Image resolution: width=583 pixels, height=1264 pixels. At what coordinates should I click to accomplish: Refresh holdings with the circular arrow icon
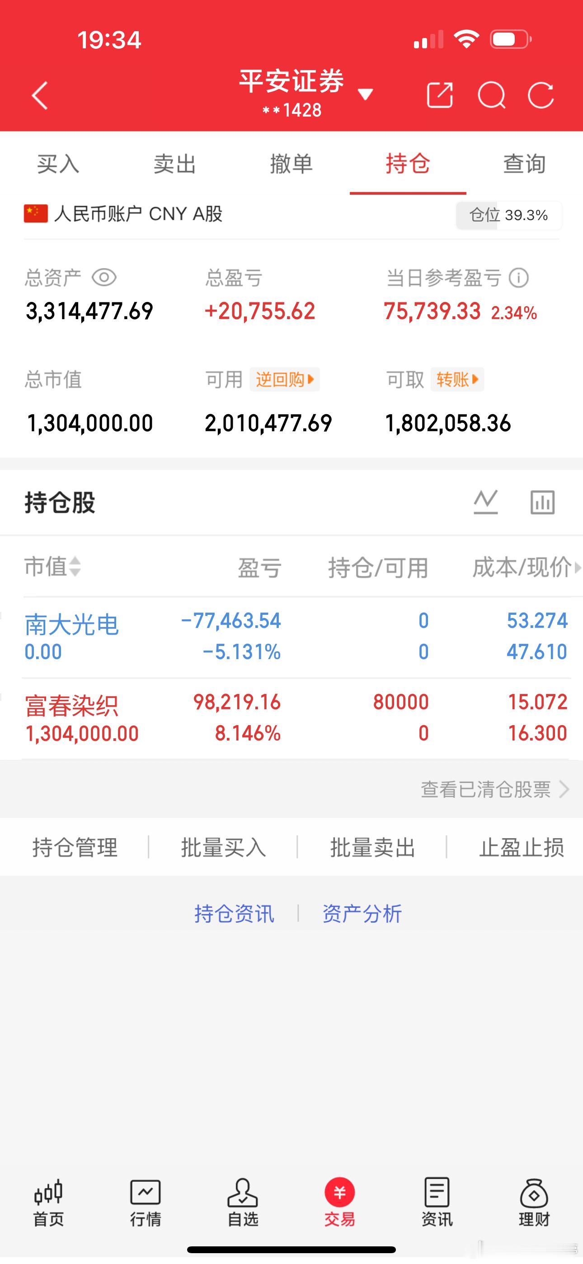click(x=541, y=94)
